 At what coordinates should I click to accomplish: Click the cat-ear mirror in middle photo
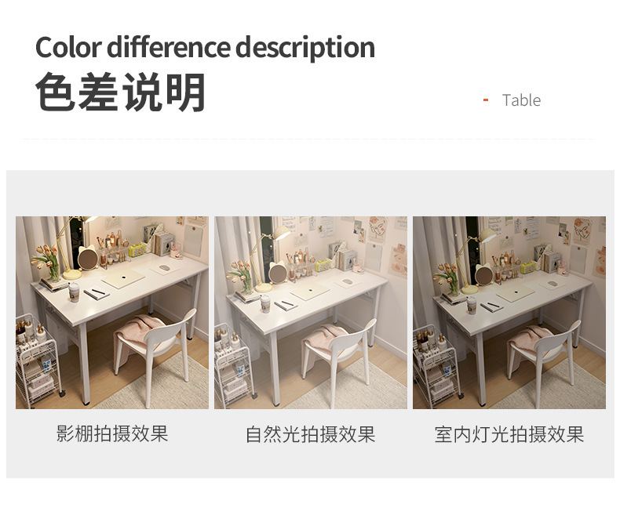[x=278, y=273]
